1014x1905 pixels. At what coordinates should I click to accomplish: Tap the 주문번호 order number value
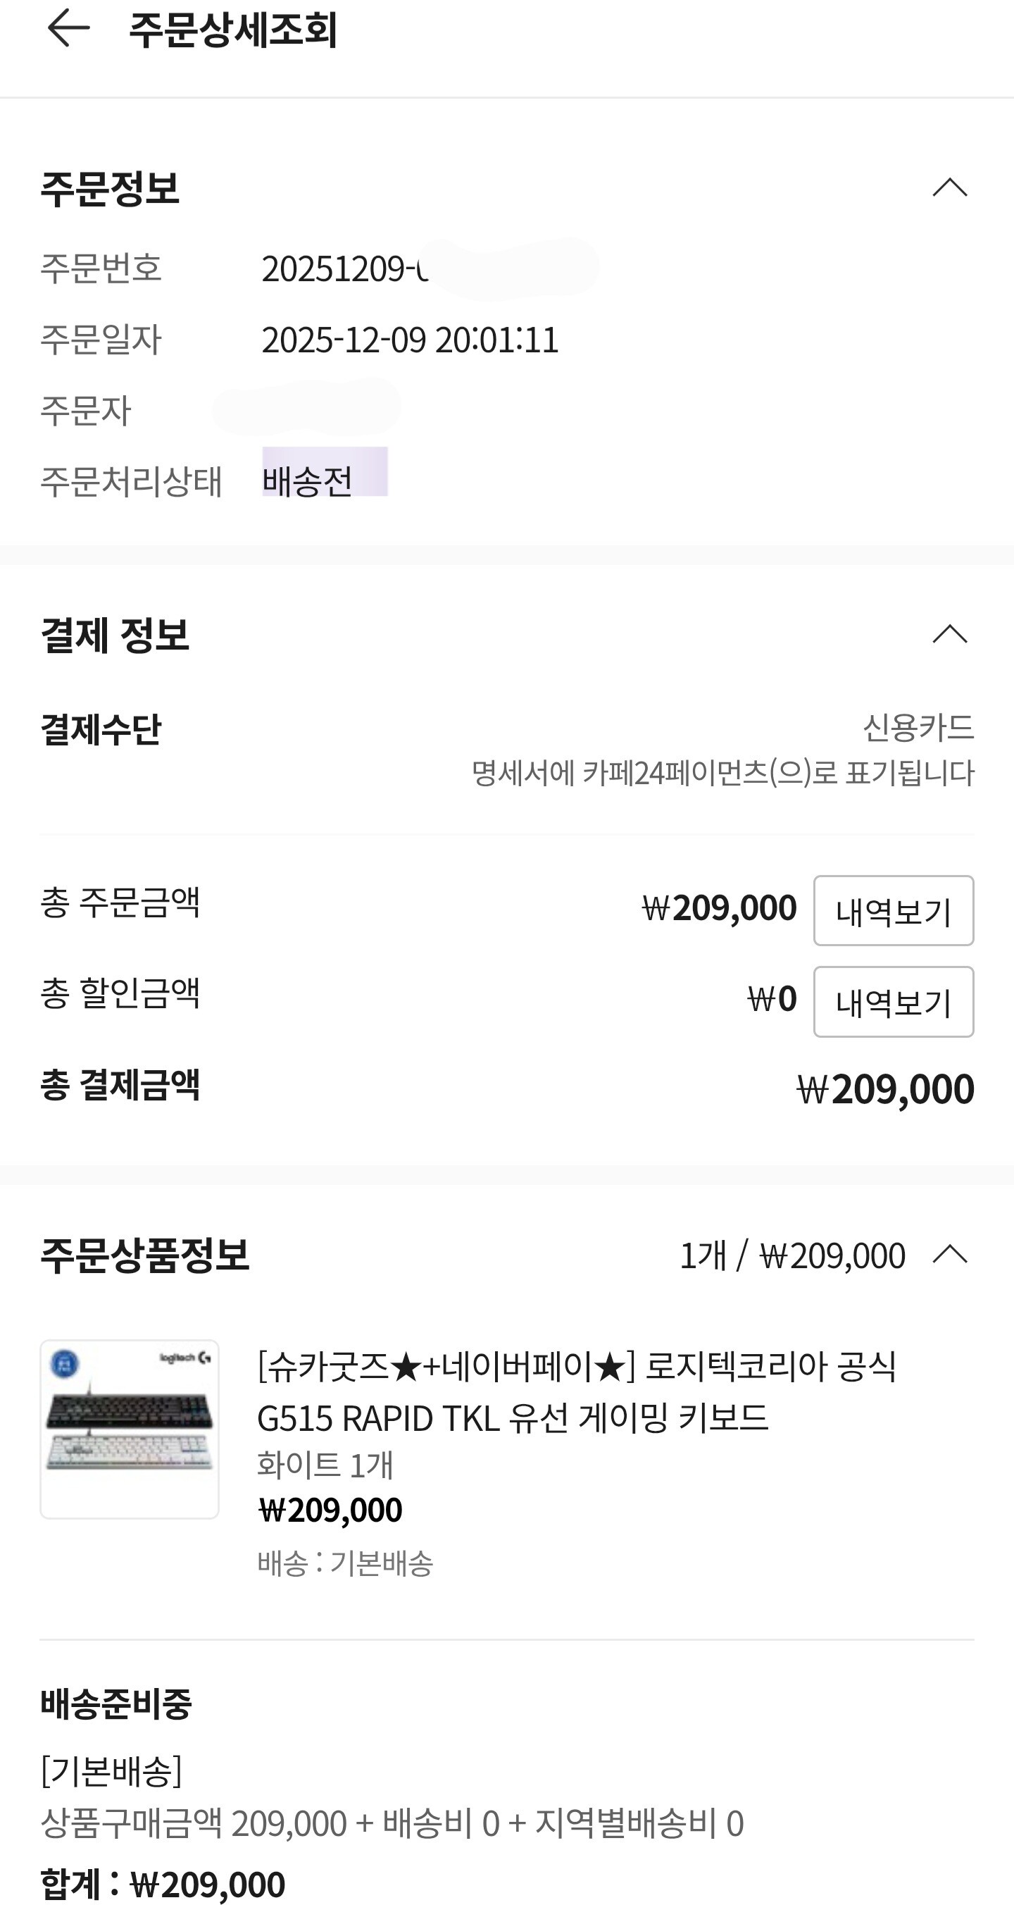344,268
